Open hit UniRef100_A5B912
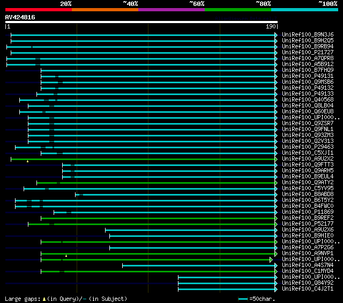The image size is (343, 303). [x=308, y=64]
